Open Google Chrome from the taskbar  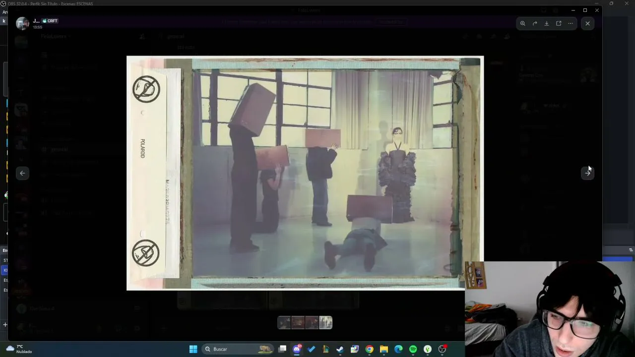(x=369, y=349)
